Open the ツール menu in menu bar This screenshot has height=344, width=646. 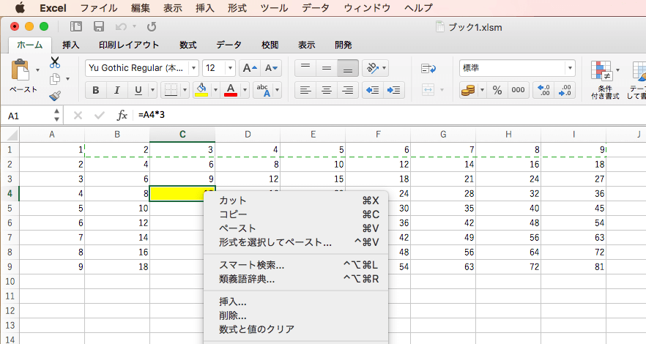click(274, 8)
